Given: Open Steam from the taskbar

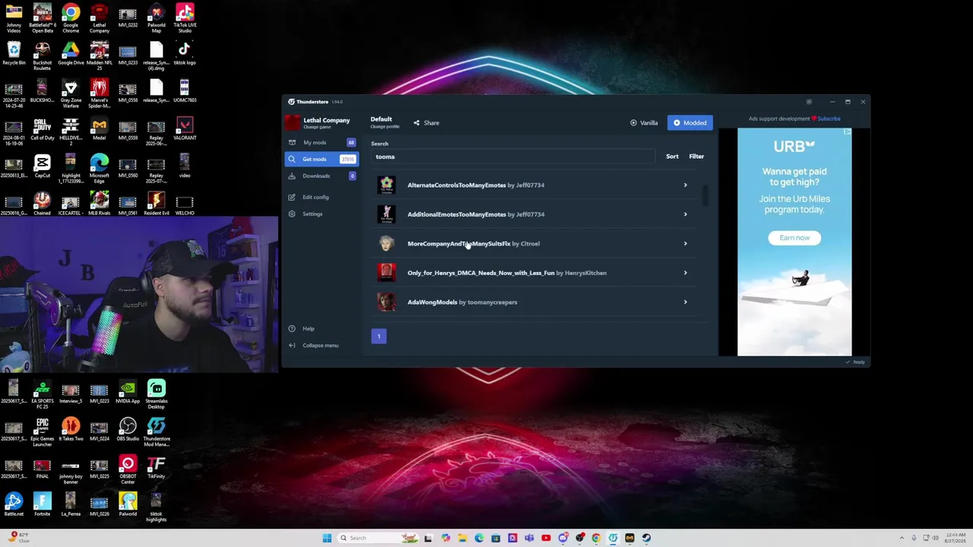Looking at the screenshot, I should click(646, 538).
